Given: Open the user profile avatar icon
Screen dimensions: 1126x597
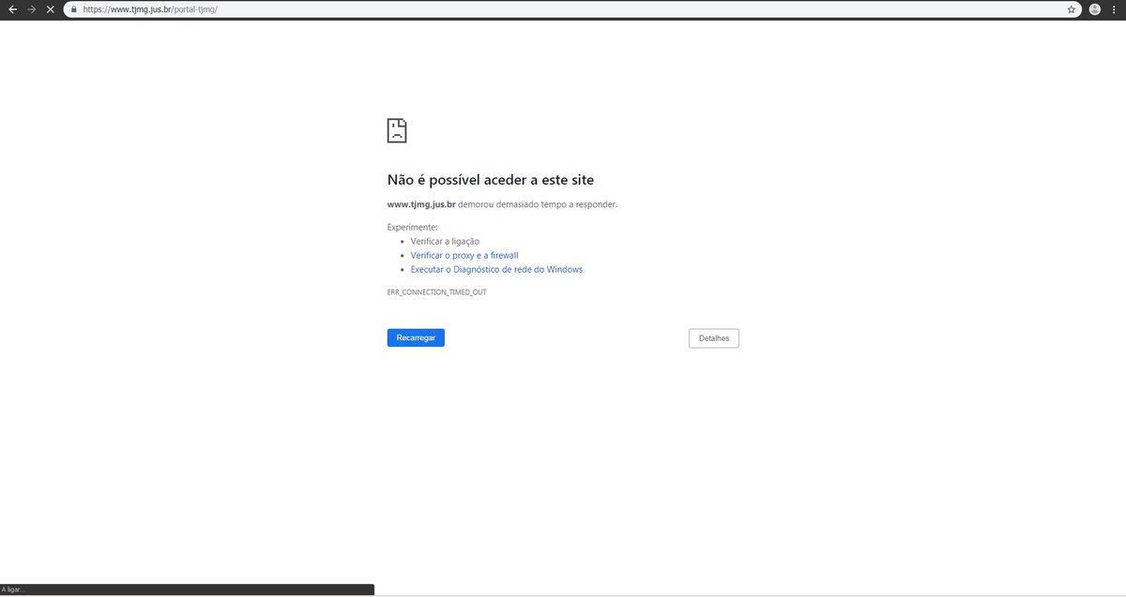Looking at the screenshot, I should (1094, 9).
